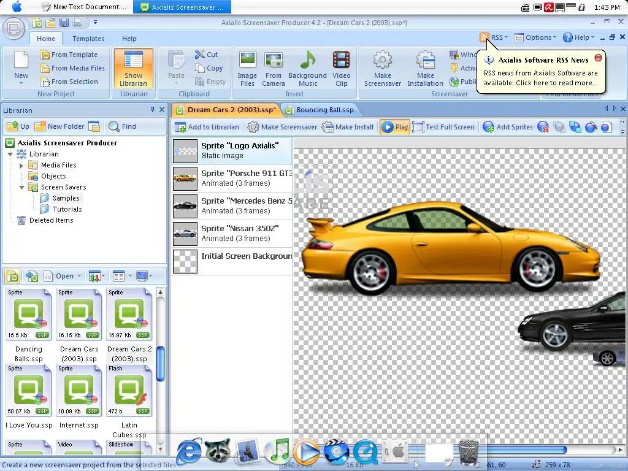
Task: Click the remove sprite icon
Action: pos(543,127)
